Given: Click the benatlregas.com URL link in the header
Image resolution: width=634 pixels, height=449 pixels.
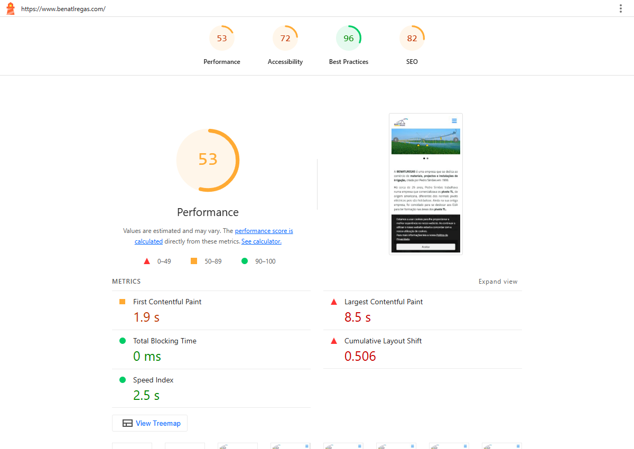Looking at the screenshot, I should coord(63,9).
